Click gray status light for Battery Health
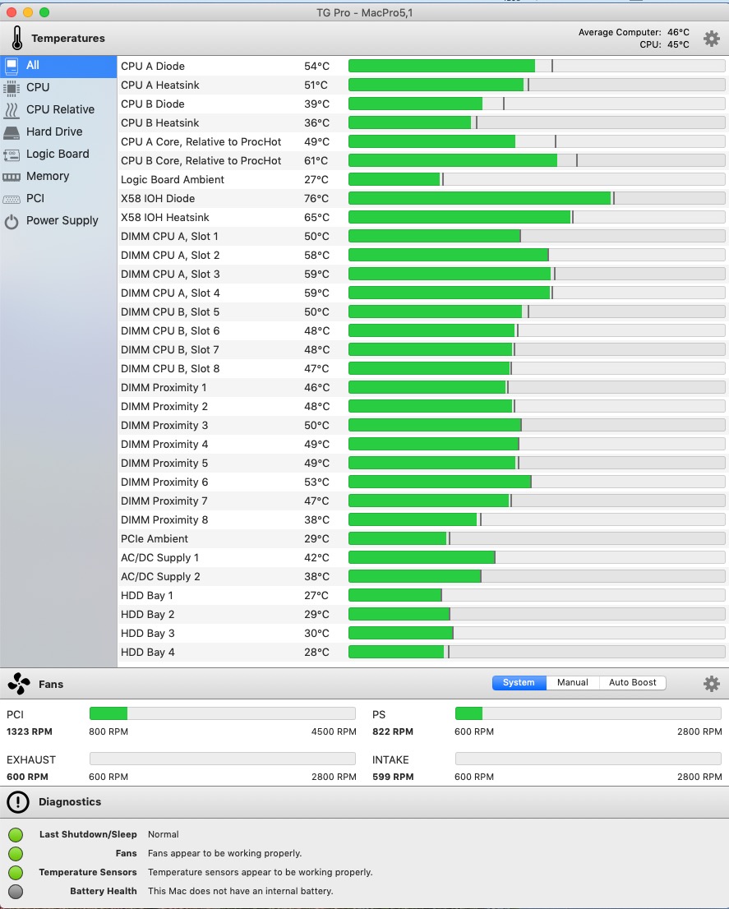 pyautogui.click(x=16, y=891)
